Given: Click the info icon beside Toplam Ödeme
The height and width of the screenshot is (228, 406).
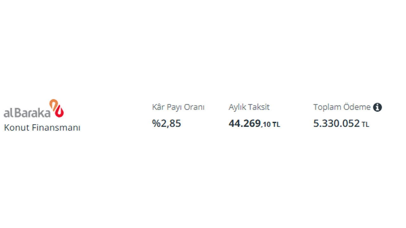Looking at the screenshot, I should pyautogui.click(x=377, y=107).
